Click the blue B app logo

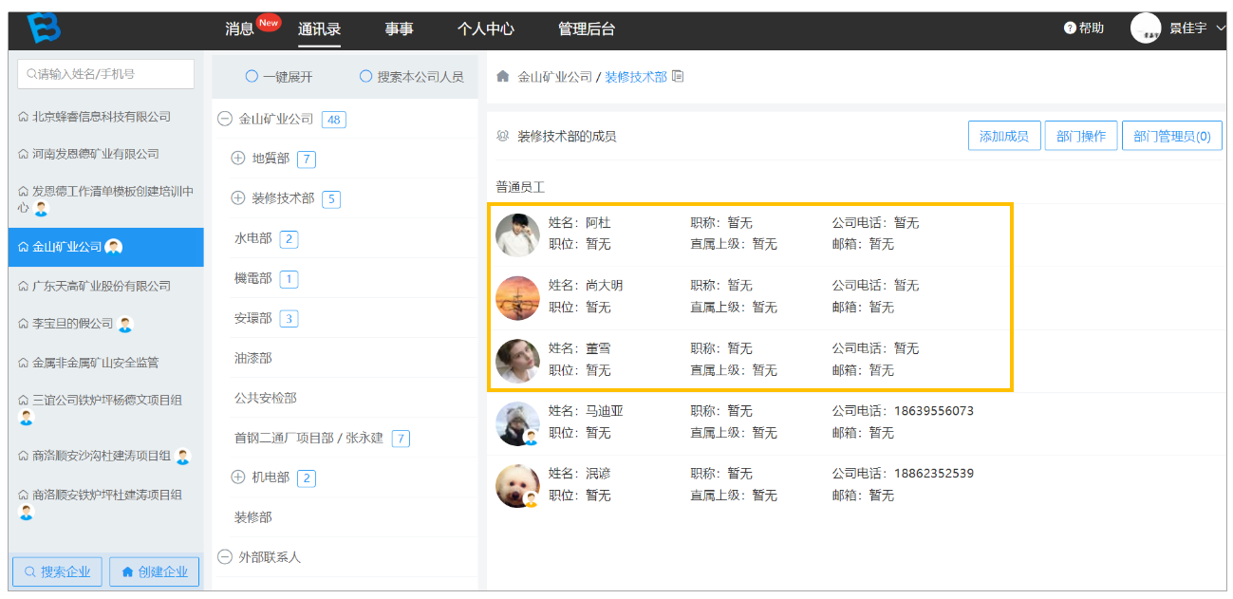click(44, 28)
